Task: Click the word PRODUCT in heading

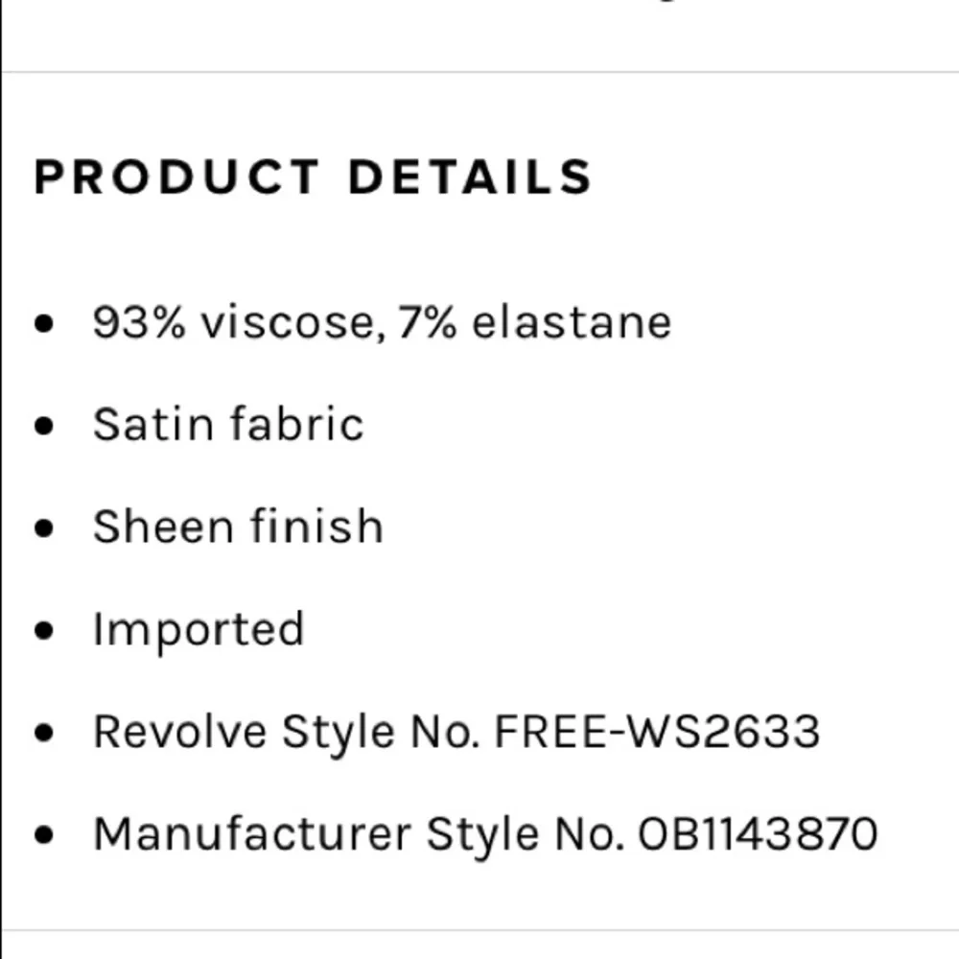Action: 176,176
